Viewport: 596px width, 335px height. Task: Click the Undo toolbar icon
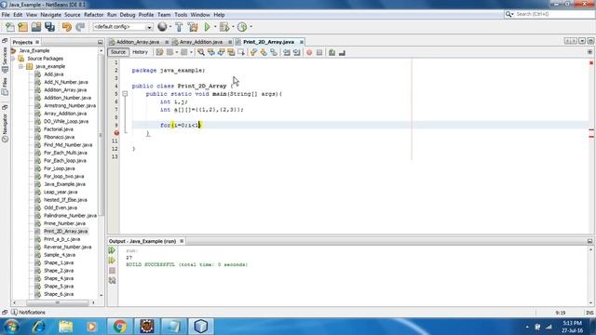67,27
